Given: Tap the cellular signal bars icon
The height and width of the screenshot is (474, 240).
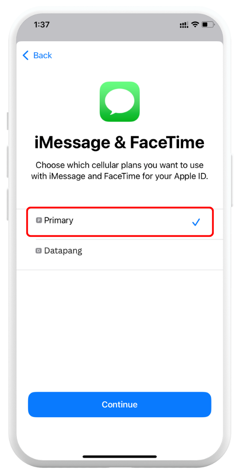Looking at the screenshot, I should [184, 25].
